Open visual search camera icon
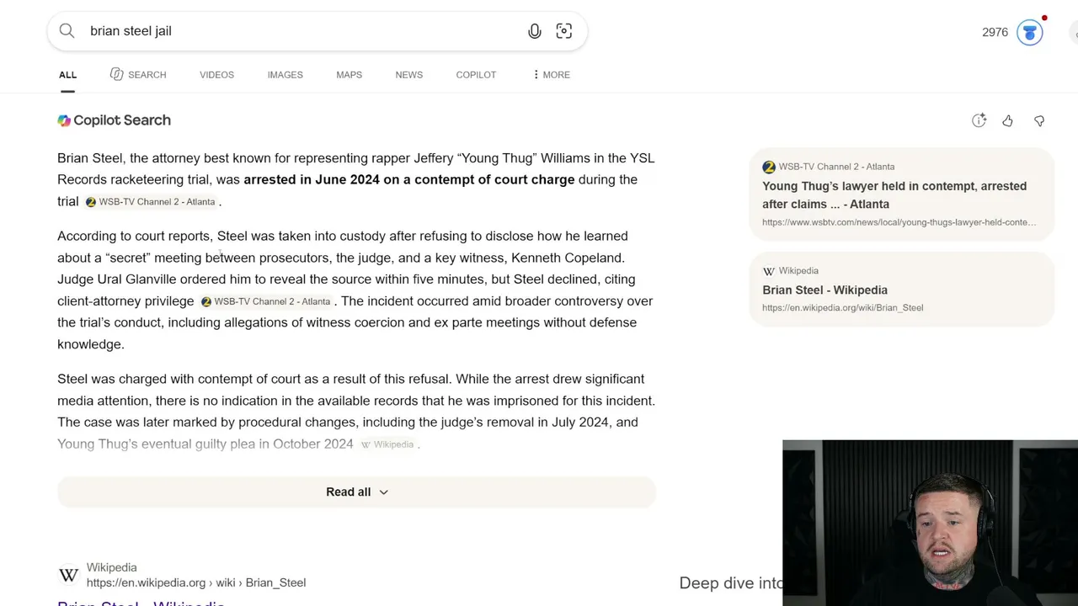This screenshot has height=606, width=1078. pos(564,31)
